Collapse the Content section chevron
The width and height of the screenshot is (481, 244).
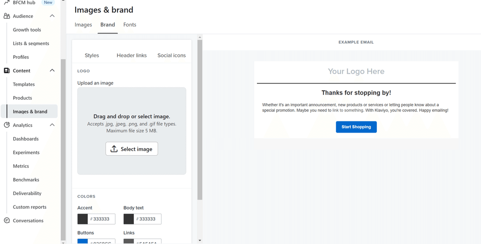pos(52,71)
